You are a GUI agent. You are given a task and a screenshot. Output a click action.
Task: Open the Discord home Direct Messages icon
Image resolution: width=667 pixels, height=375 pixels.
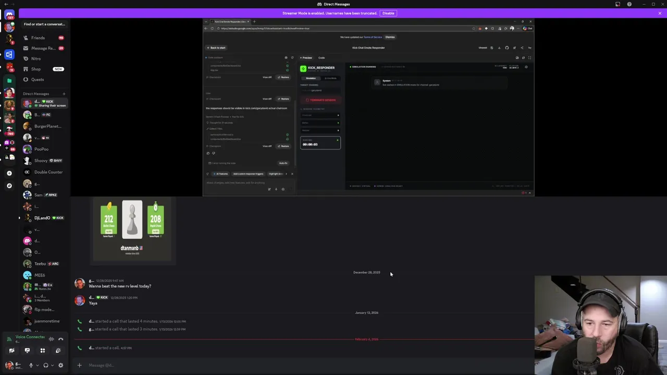[9, 15]
